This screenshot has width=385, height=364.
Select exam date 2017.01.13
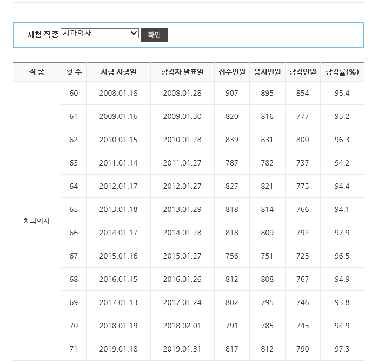click(x=118, y=302)
